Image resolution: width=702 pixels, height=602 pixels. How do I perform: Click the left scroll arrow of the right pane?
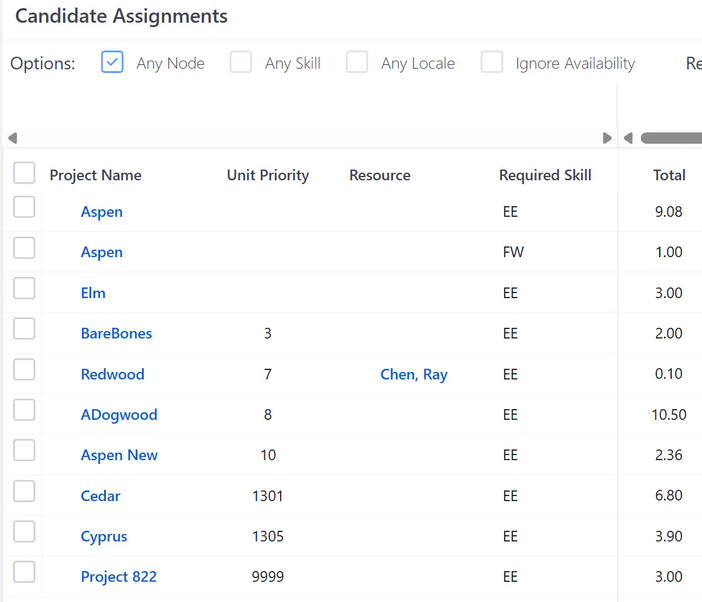coord(628,138)
